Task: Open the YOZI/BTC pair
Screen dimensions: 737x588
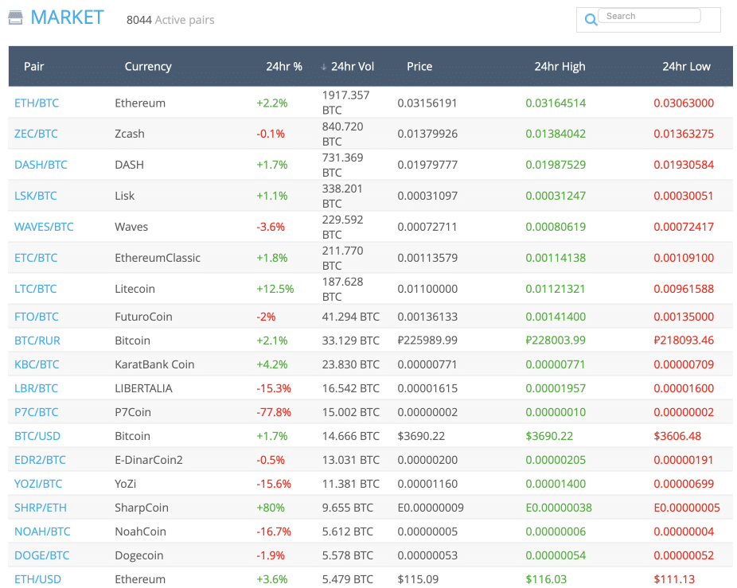Action: click(x=38, y=484)
